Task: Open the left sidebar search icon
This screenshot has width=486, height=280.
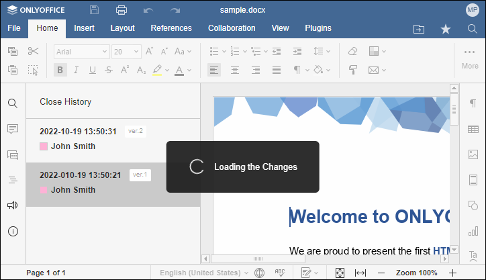Action: pyautogui.click(x=13, y=103)
